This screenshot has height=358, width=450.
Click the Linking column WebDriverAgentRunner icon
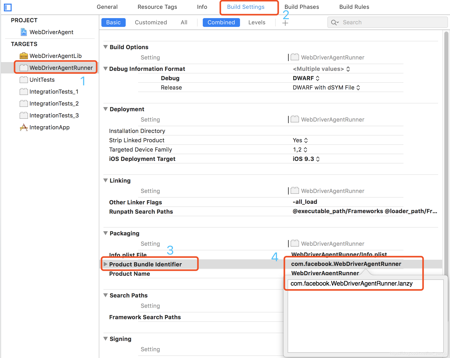point(295,190)
